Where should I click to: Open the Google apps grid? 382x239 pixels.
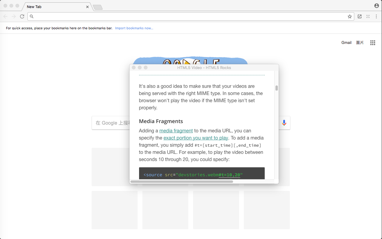[x=373, y=43]
